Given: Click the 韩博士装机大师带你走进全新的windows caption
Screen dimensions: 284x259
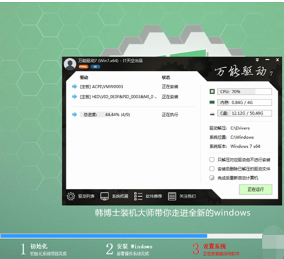Looking at the screenshot, I should point(173,213).
